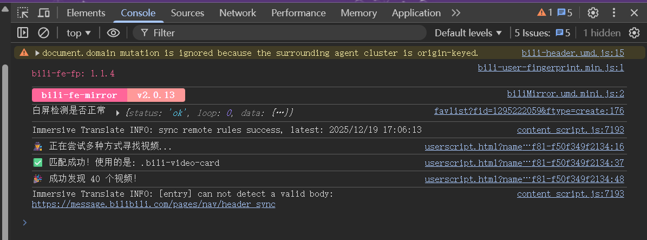The image size is (647, 240).
Task: Open the Default levels dropdown
Action: [x=468, y=33]
